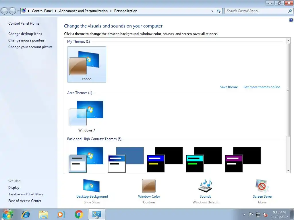This screenshot has width=294, height=220.
Task: Open Taskbar and Start Menu link
Action: point(26,194)
